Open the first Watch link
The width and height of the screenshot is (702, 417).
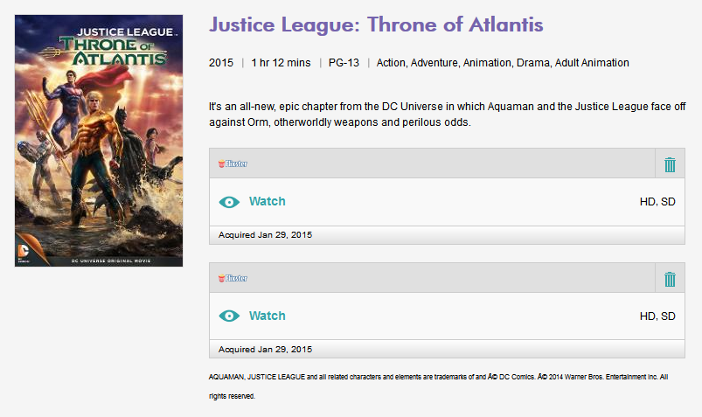267,201
